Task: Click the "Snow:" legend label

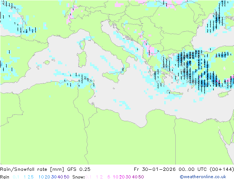Action: tap(79, 177)
